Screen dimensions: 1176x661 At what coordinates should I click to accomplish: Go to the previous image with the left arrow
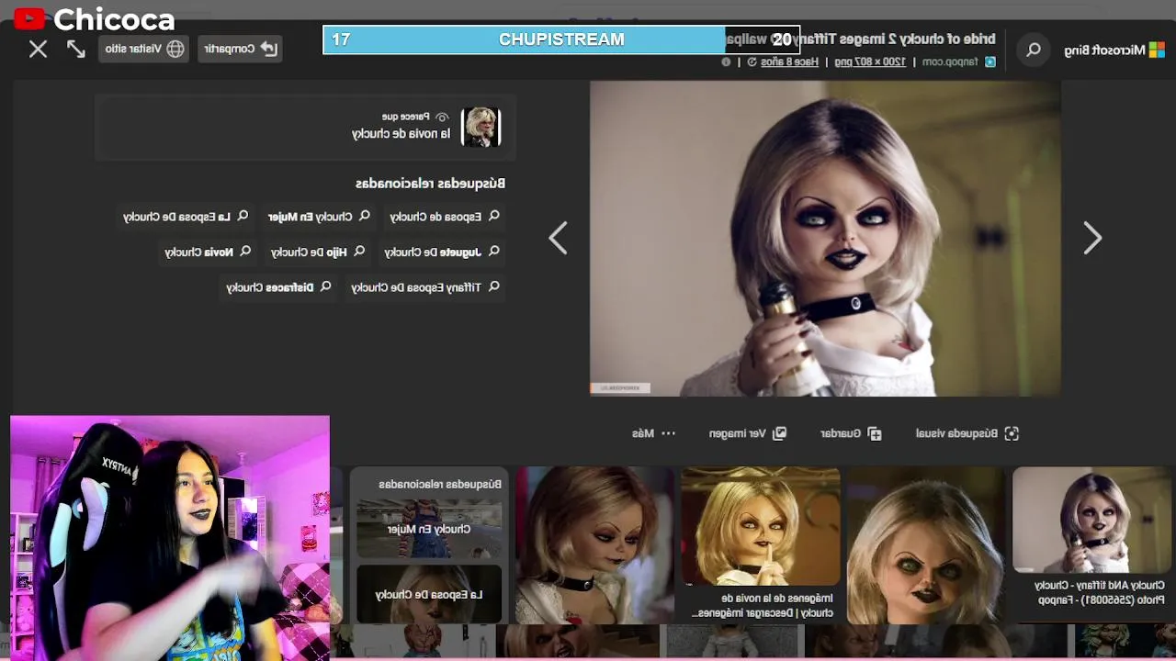tap(558, 239)
